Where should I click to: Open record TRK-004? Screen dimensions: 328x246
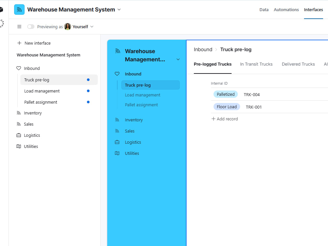click(x=252, y=94)
